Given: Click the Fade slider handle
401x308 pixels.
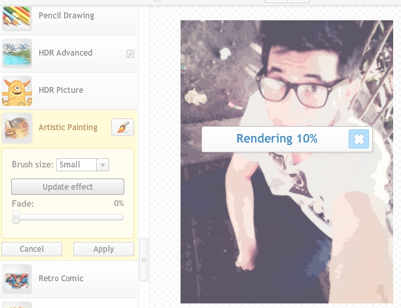Looking at the screenshot, I should pyautogui.click(x=16, y=218).
